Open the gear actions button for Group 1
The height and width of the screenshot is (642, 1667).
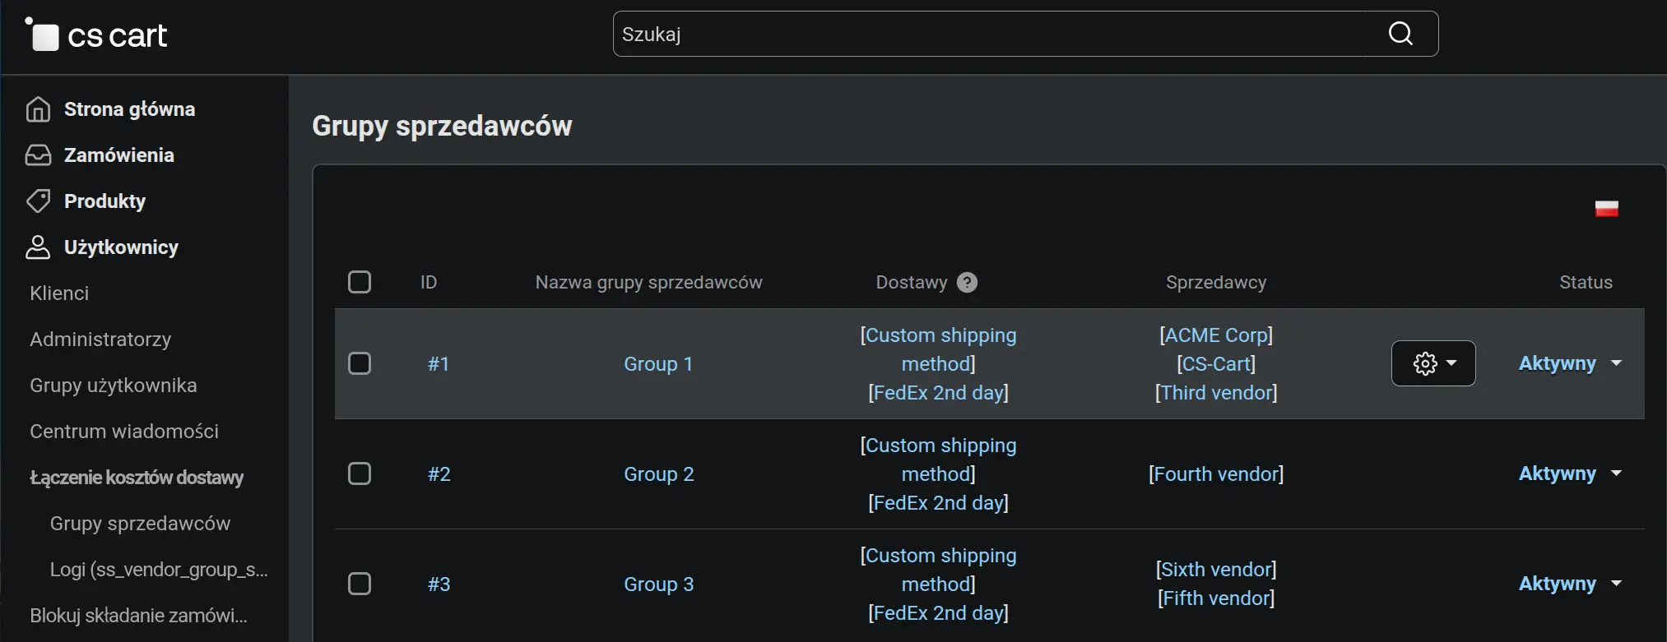click(x=1433, y=363)
